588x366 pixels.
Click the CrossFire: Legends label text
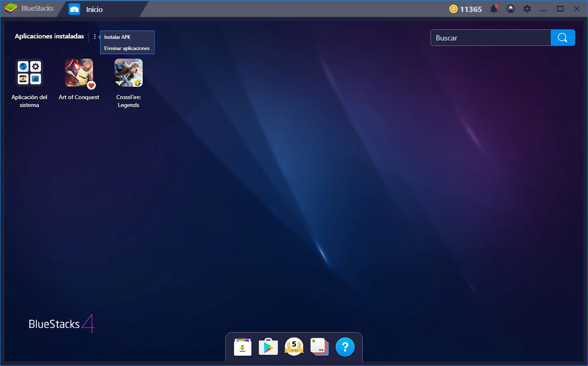[129, 101]
